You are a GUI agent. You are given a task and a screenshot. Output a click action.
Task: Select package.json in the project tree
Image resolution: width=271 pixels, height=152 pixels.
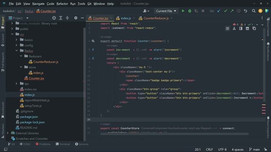pos(29,117)
